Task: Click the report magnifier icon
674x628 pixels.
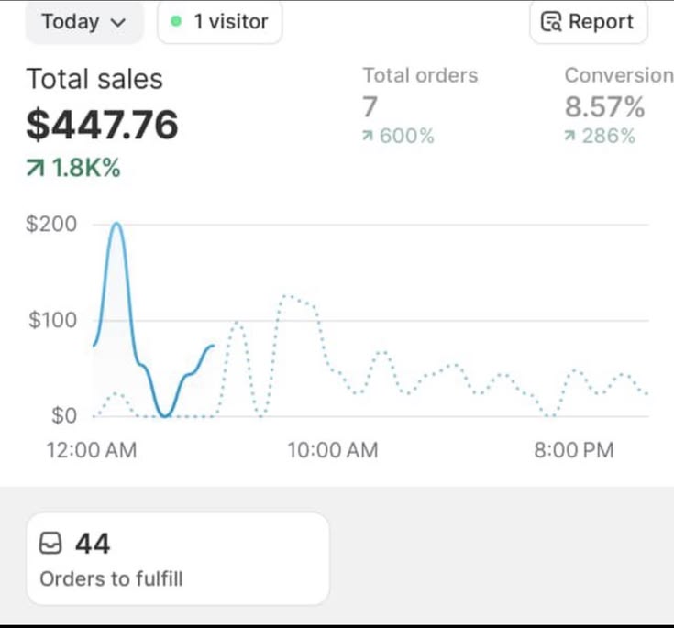Action: tap(551, 21)
